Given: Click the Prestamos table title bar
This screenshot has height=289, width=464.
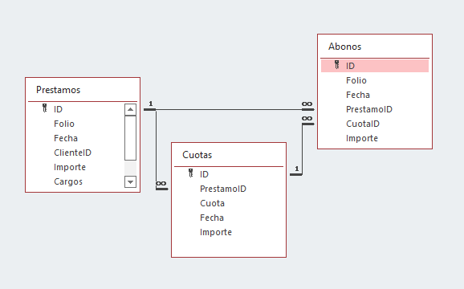Looking at the screenshot, I should point(83,90).
